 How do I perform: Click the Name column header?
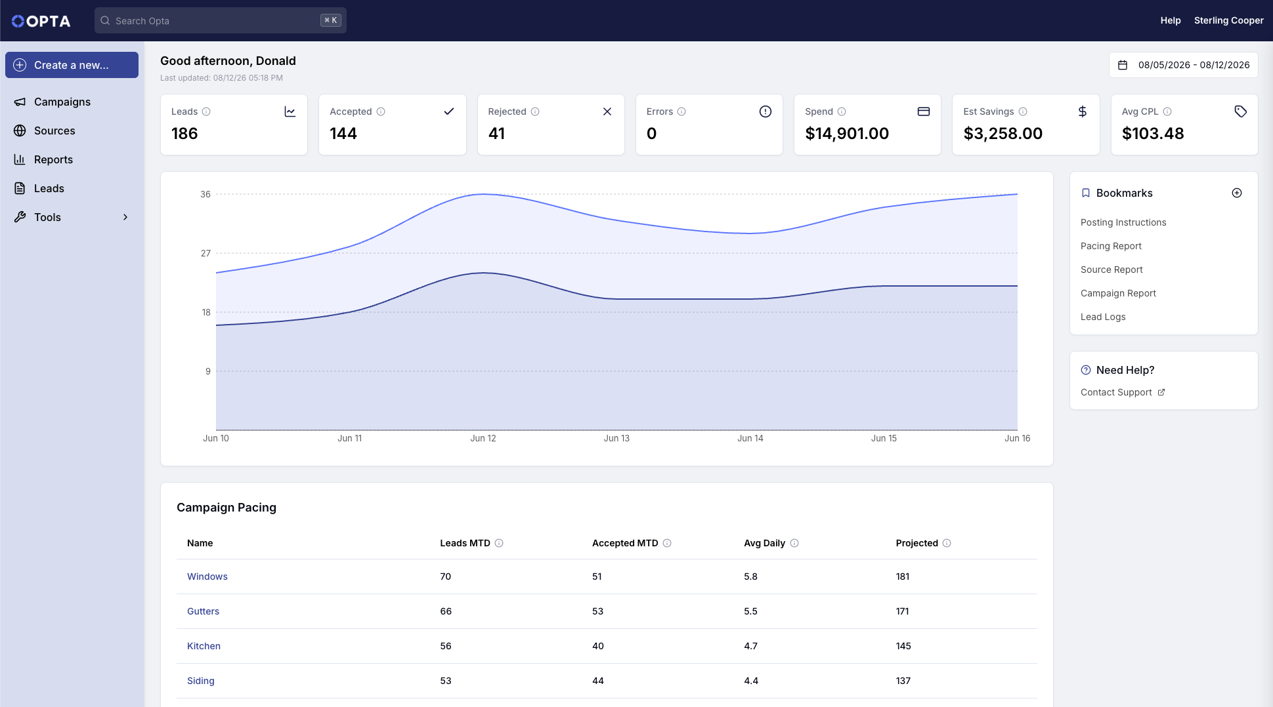coord(200,543)
